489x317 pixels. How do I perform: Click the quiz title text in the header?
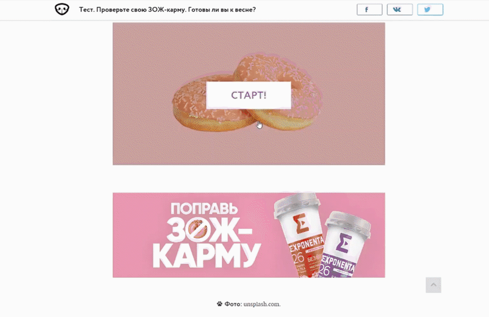tap(167, 10)
